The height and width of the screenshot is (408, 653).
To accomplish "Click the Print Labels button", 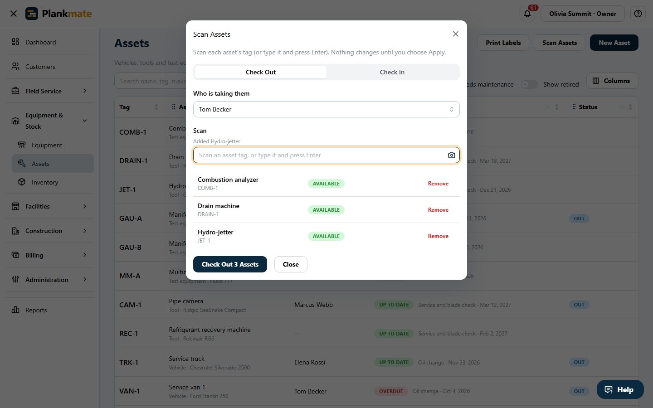I will click(503, 43).
